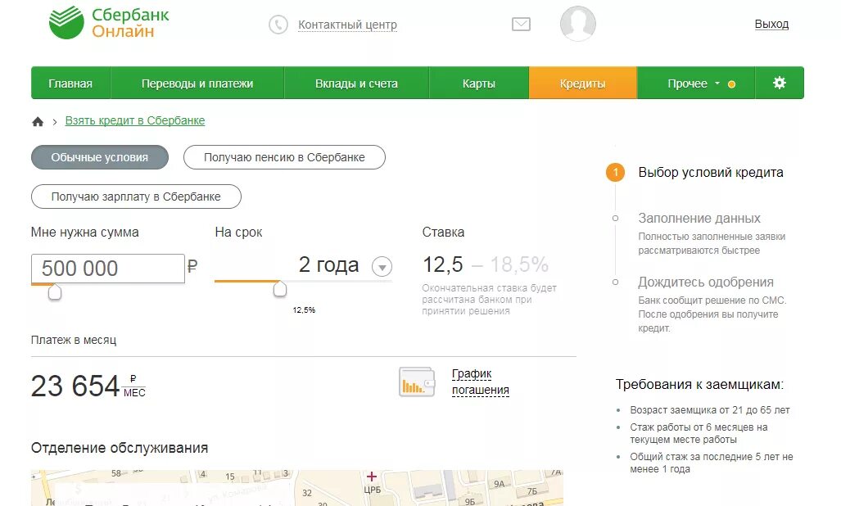841x506 pixels.
Task: Open the user profile avatar
Action: tap(577, 24)
